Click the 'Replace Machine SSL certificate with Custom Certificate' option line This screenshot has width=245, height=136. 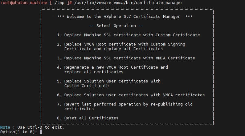pyautogui.click(x=129, y=35)
